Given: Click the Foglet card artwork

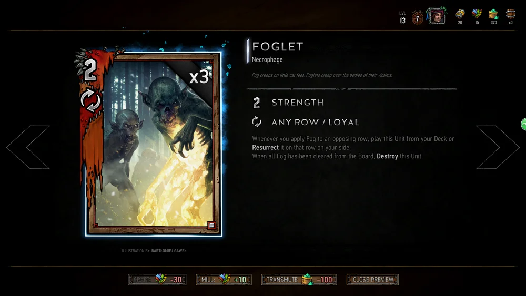Looking at the screenshot, I should click(x=154, y=144).
